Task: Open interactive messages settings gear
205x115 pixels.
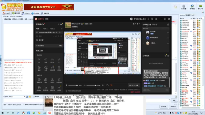Action: coord(166,56)
